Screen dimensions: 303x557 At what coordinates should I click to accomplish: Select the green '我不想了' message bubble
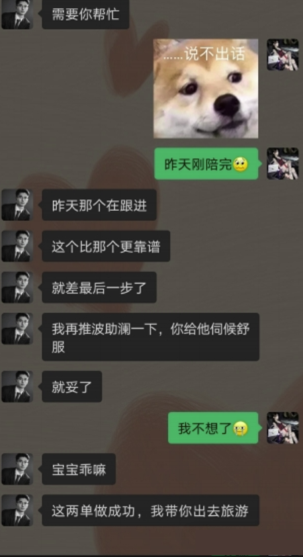[213, 428]
